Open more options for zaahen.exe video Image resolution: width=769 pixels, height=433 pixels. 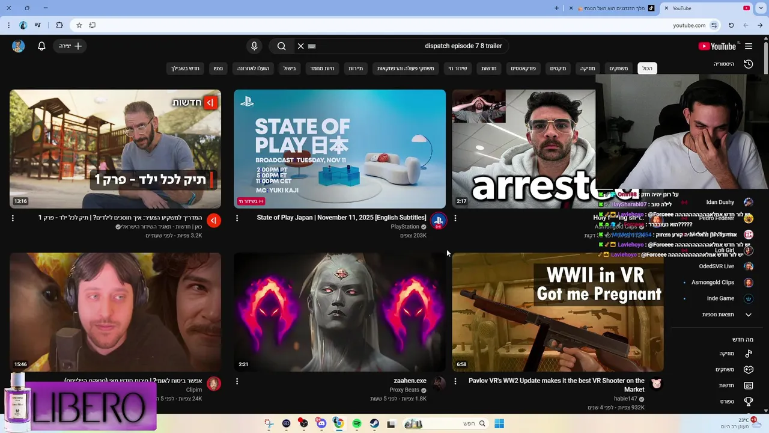pos(237,381)
